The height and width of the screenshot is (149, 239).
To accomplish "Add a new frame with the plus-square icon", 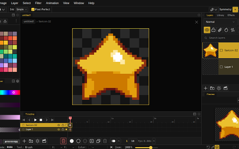I will coord(91,141).
